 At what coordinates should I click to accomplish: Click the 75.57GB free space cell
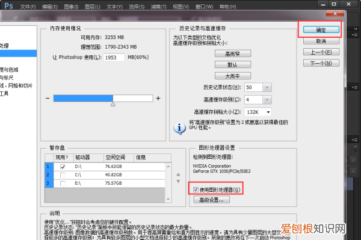[114, 183]
